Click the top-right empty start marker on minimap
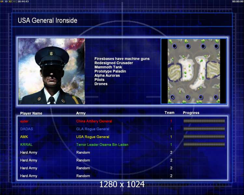Viewport: 244px width, 195px height. point(216,46)
